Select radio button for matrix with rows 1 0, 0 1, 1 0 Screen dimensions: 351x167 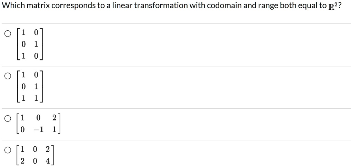point(8,34)
